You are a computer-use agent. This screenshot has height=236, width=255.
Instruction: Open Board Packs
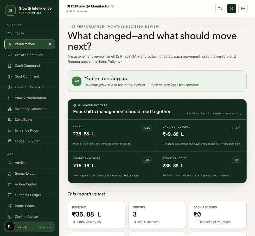click(x=30, y=206)
